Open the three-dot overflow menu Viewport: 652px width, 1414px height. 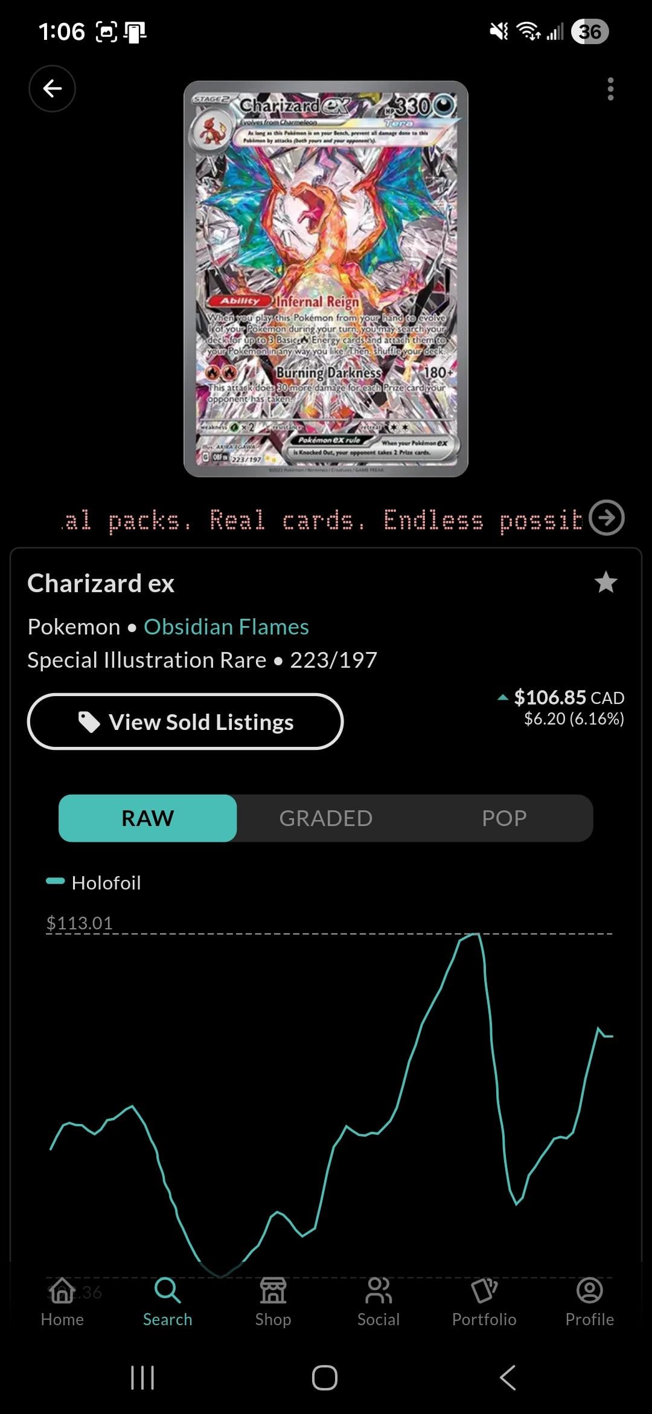(x=610, y=89)
